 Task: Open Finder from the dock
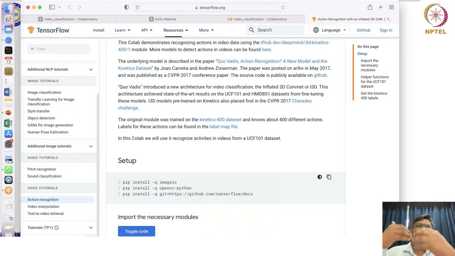9,9
